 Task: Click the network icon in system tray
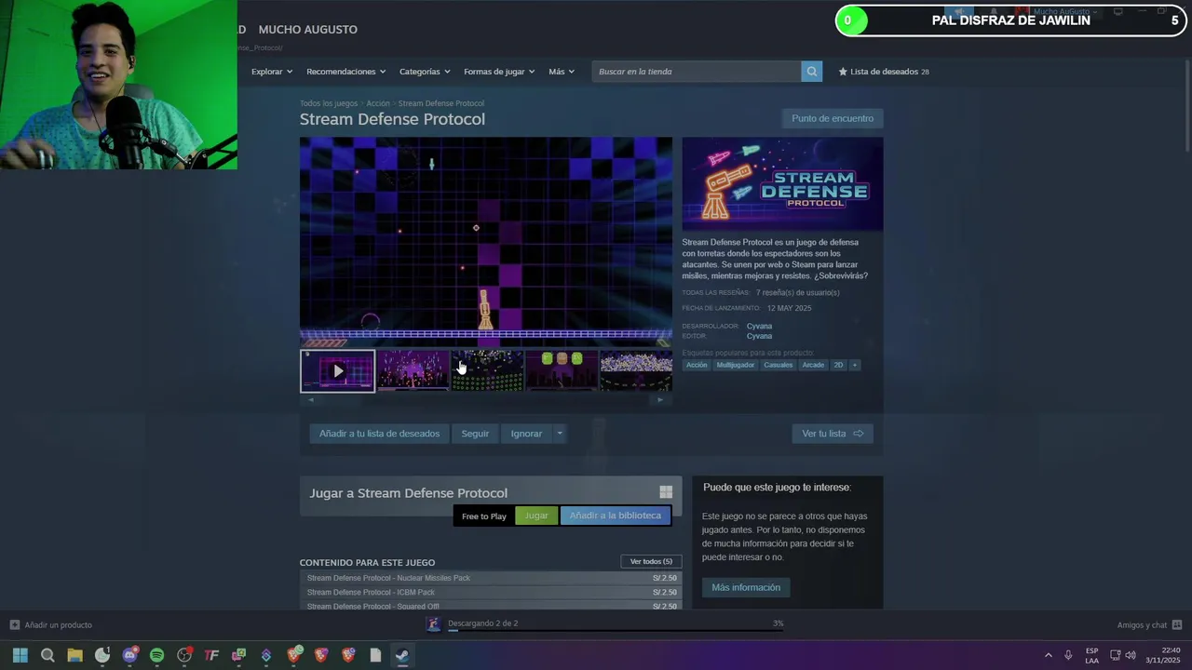(1115, 655)
